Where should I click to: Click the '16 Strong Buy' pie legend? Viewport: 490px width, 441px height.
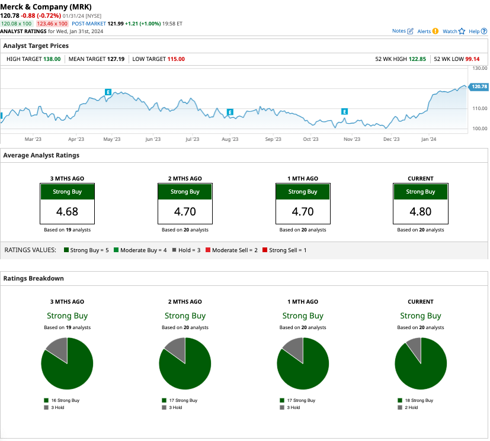click(x=62, y=400)
